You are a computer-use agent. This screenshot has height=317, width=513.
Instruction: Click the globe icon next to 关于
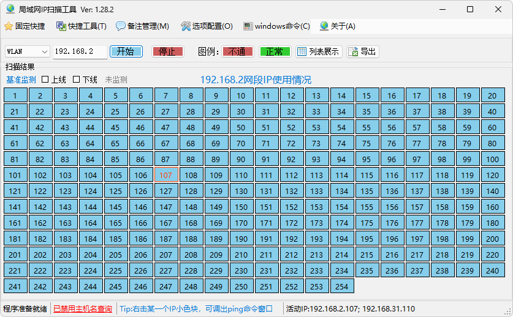tap(324, 26)
